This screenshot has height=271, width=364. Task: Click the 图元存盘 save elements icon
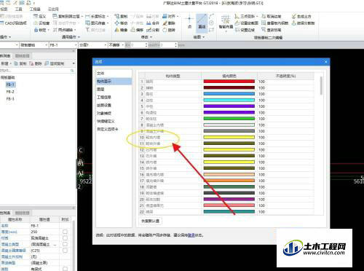point(87,23)
